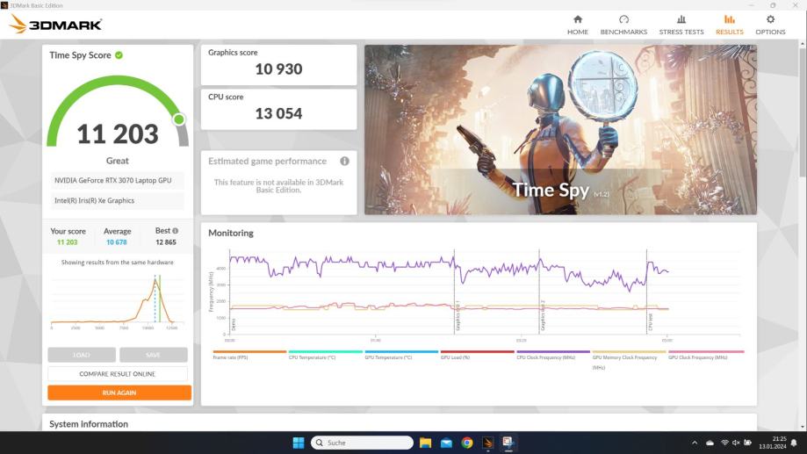Image resolution: width=807 pixels, height=454 pixels.
Task: Click the Time Spy banner image
Action: pyautogui.click(x=560, y=130)
